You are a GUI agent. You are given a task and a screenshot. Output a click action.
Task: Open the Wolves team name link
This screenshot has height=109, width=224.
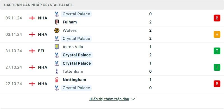click(x=69, y=30)
